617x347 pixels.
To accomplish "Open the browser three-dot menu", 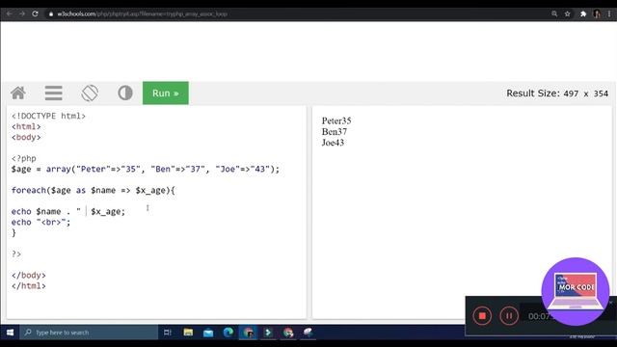I will pyautogui.click(x=609, y=13).
